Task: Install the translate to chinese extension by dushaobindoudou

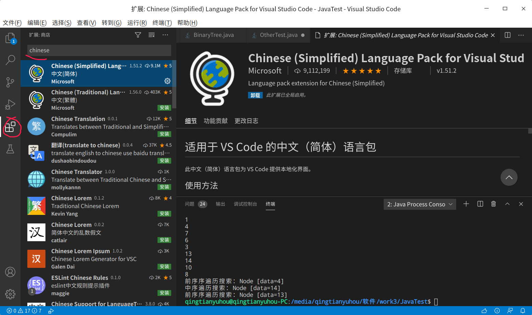Action: pos(164,161)
